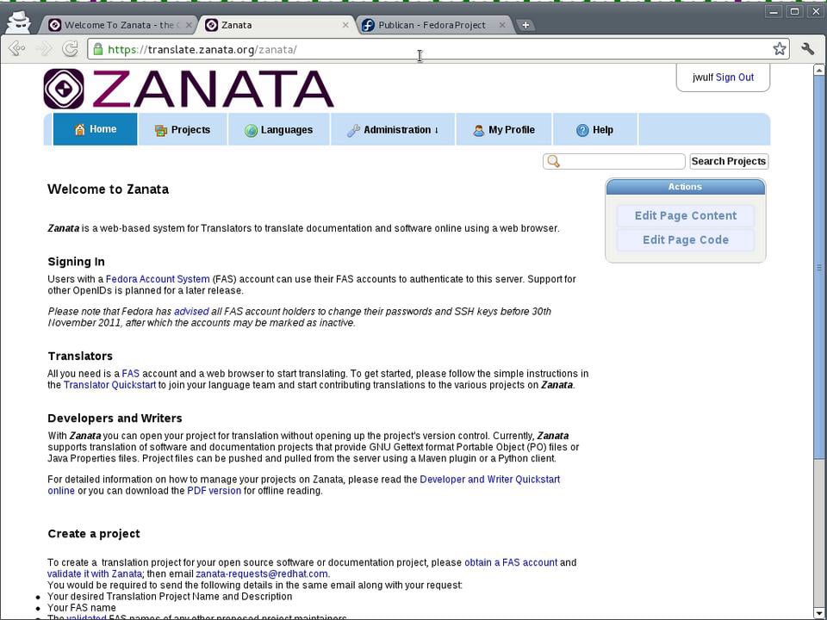
Task: Click the green padlock security icon
Action: click(x=97, y=49)
